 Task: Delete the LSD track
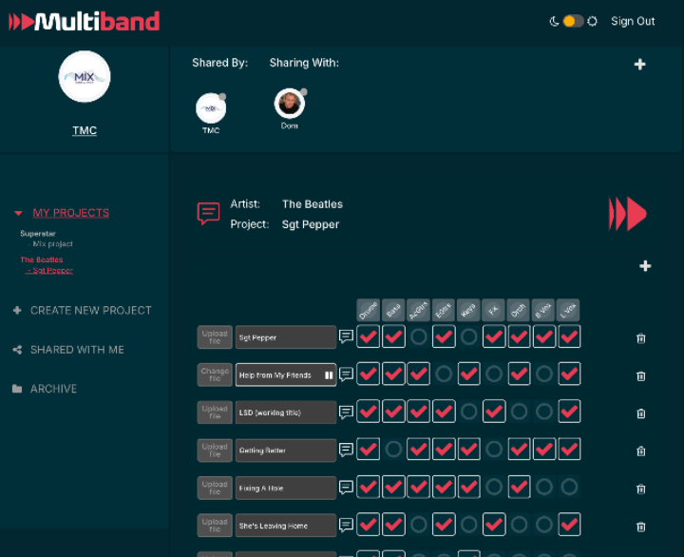pos(641,413)
